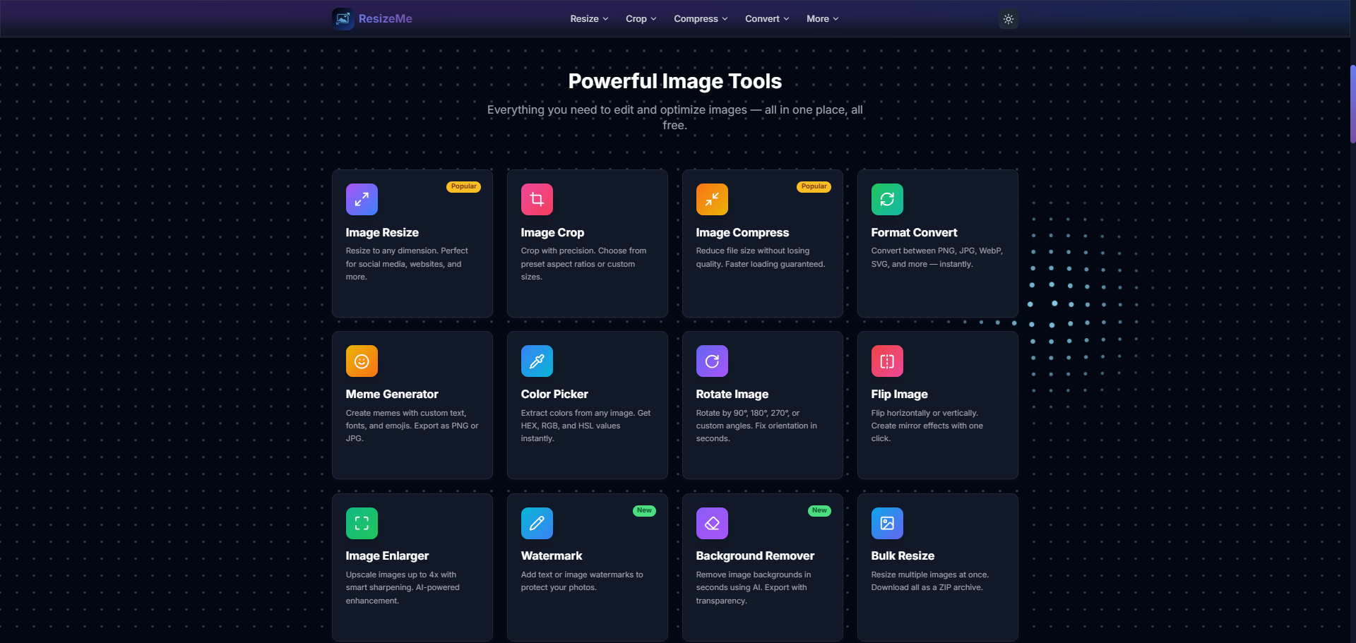Click 'Flip horizontally or vertically' description
Viewport: 1356px width, 643px height.
(x=927, y=426)
